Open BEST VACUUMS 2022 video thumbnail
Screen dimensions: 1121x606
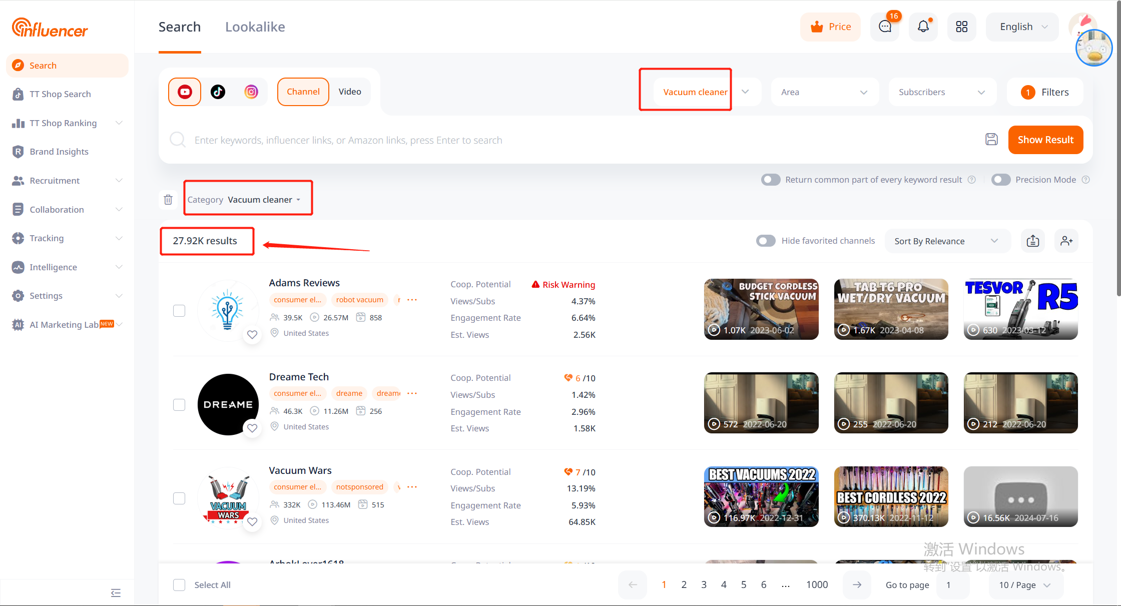[761, 496]
